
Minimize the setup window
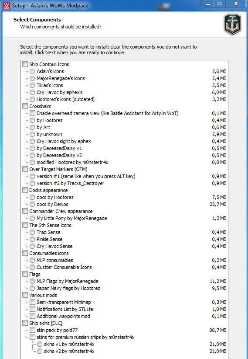point(208,4)
